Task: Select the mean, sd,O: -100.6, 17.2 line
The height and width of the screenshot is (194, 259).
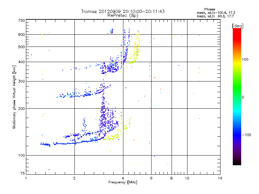Action: 216,13
